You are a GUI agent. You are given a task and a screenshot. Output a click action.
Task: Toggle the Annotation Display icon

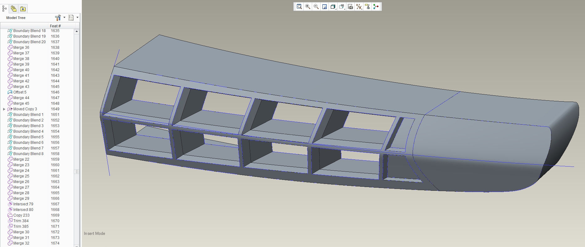pos(367,7)
